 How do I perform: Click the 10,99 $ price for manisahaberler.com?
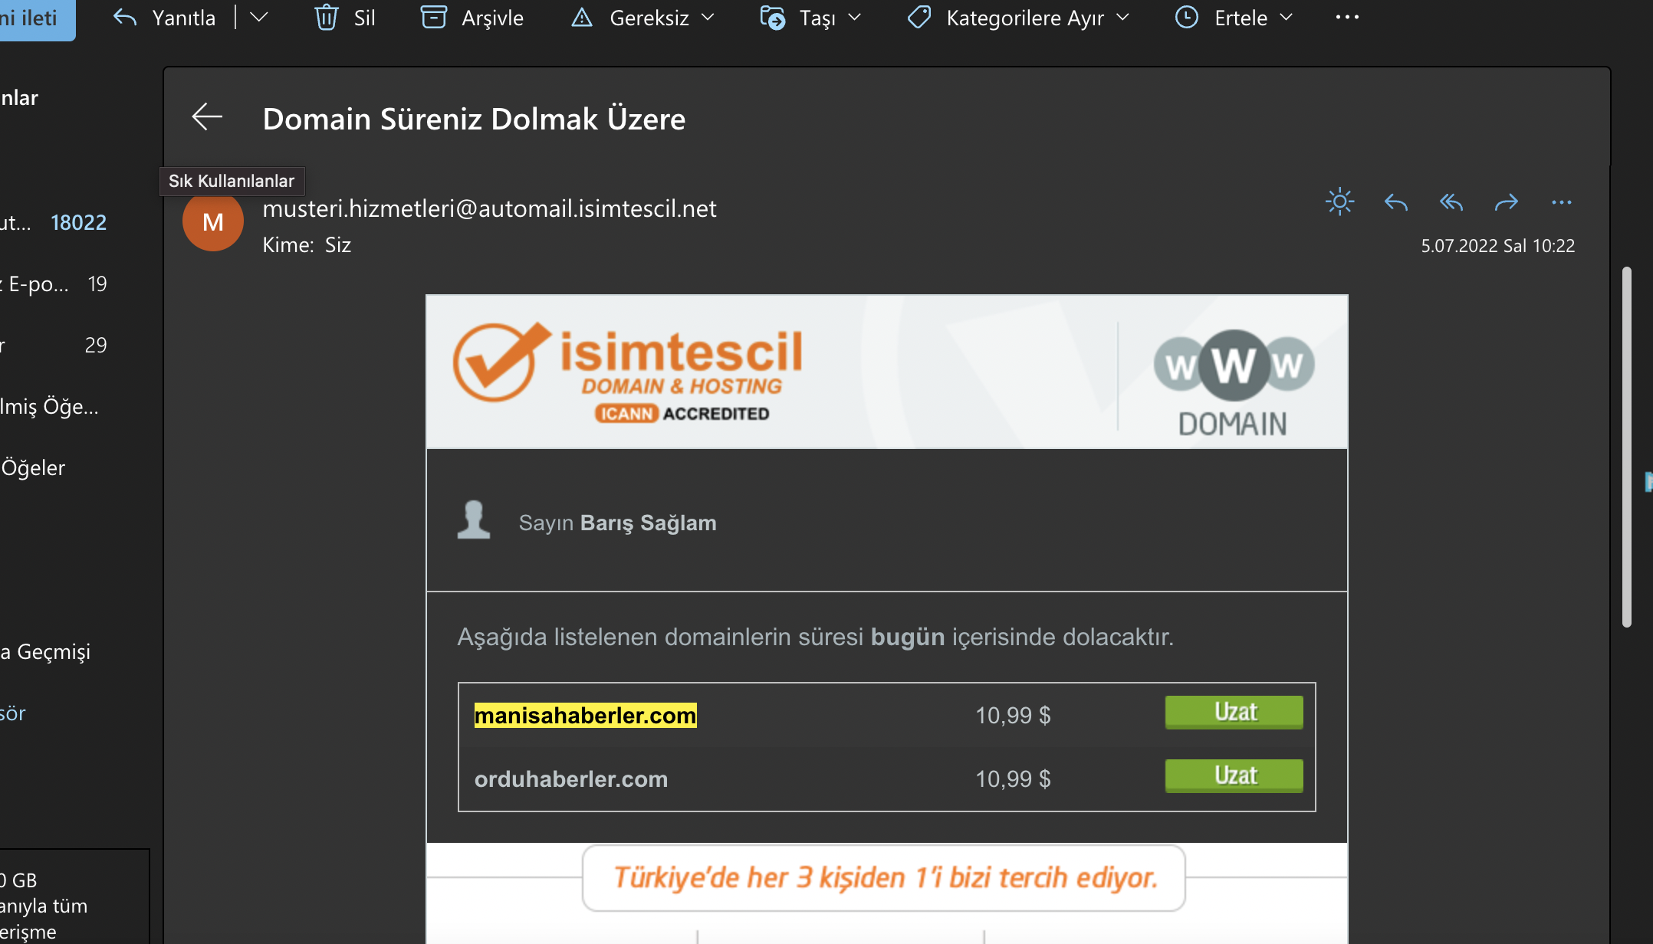pos(1013,716)
